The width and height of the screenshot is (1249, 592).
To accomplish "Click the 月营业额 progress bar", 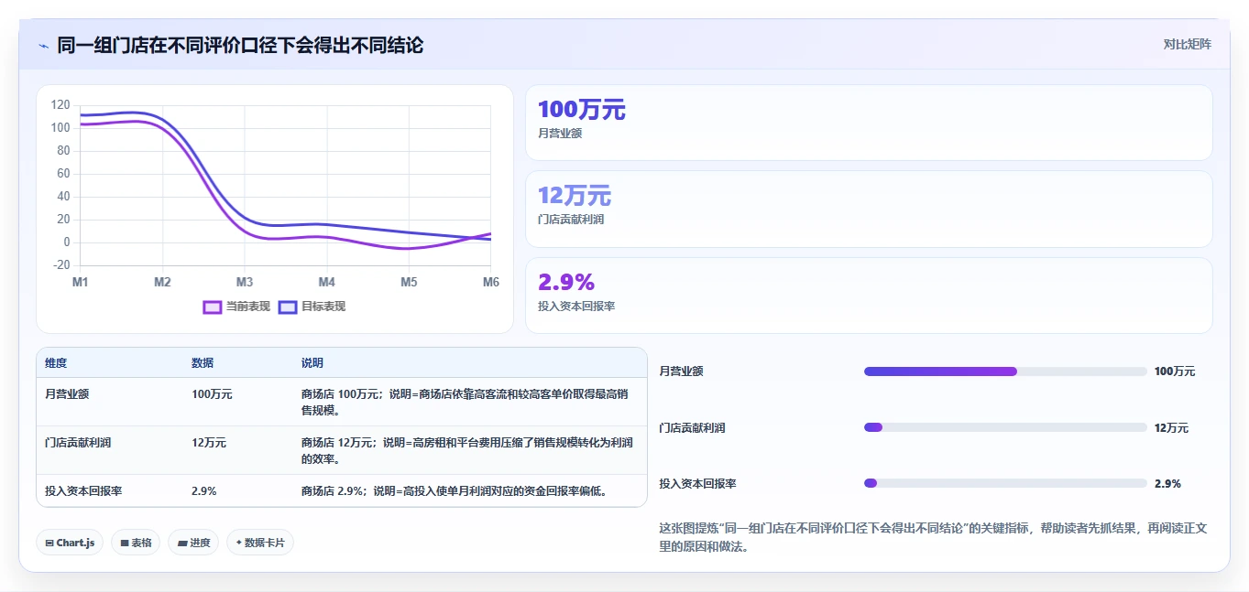I will (1005, 371).
